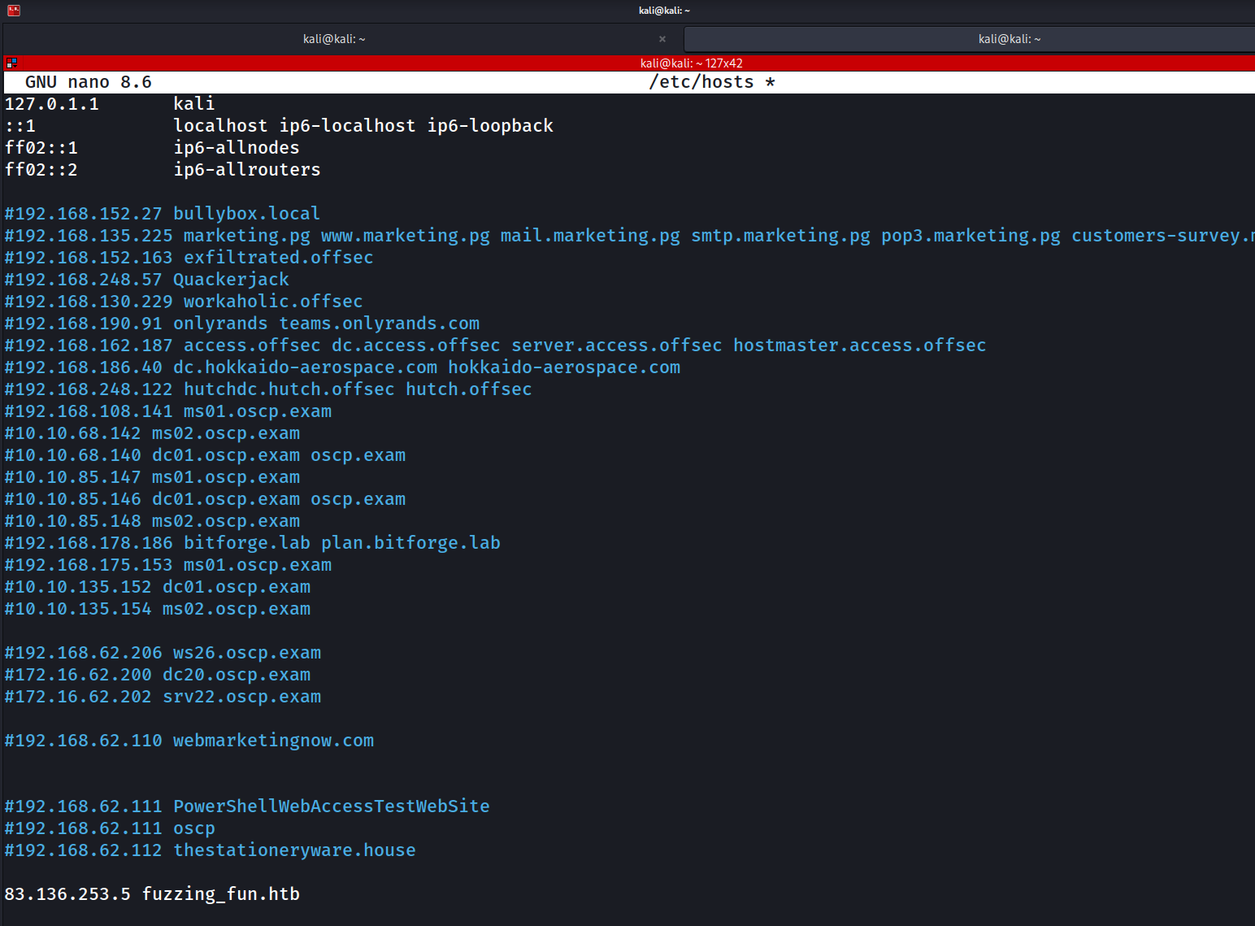Click the webmarketingnow.com commented line
The width and height of the screenshot is (1255, 926).
coord(273,741)
